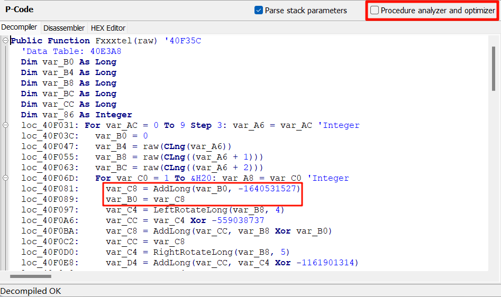Viewport: 501px width, 297px height.
Task: Place cursor on Dim var_86 As Integer line
Action: coord(76,115)
